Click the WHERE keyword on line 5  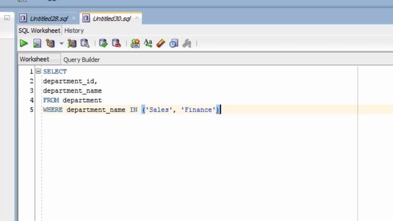click(53, 110)
